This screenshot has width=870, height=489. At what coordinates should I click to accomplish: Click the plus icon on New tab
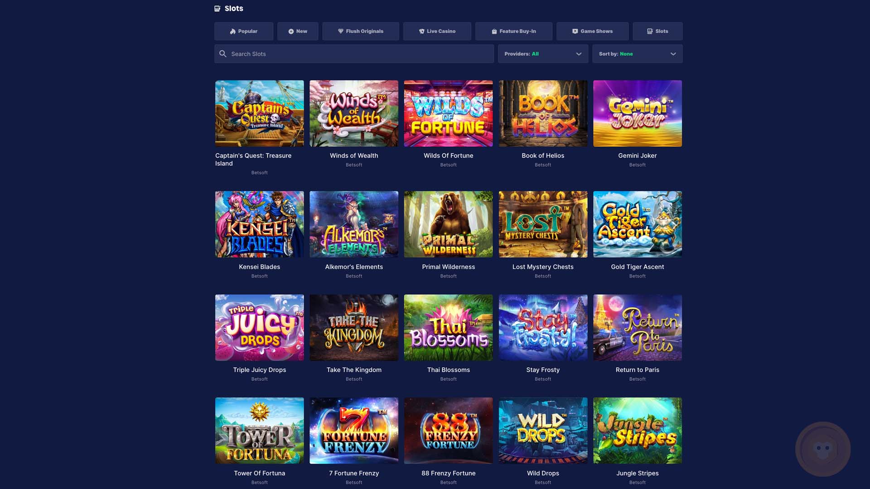[x=291, y=31]
